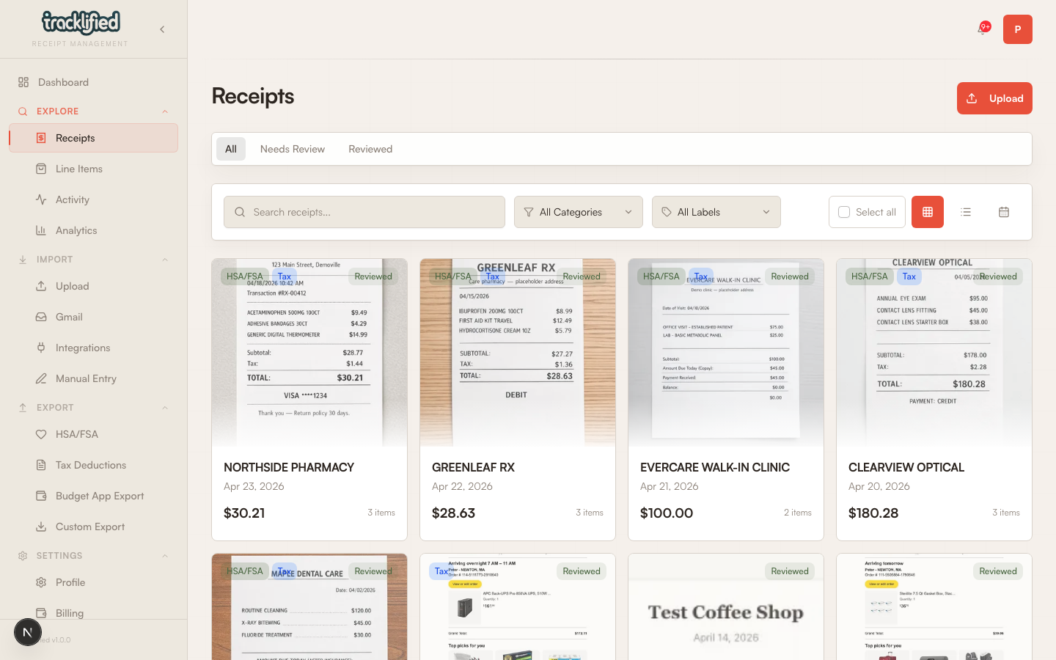This screenshot has height=660, width=1056.
Task: Open Custom Export page
Action: (x=93, y=527)
